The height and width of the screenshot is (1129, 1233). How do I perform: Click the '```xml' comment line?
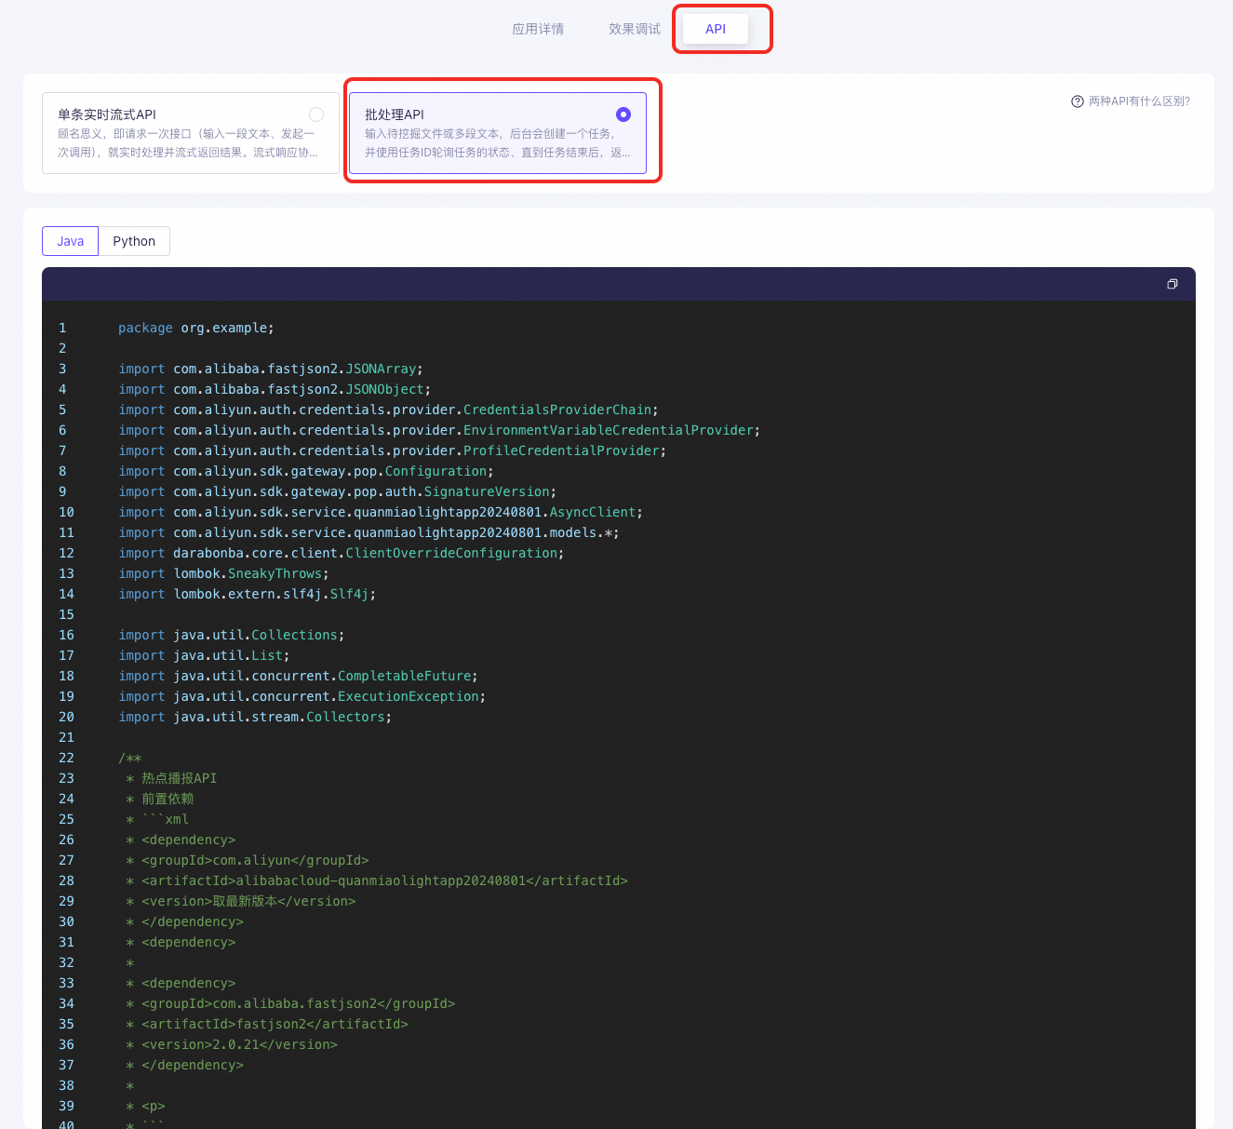point(157,819)
